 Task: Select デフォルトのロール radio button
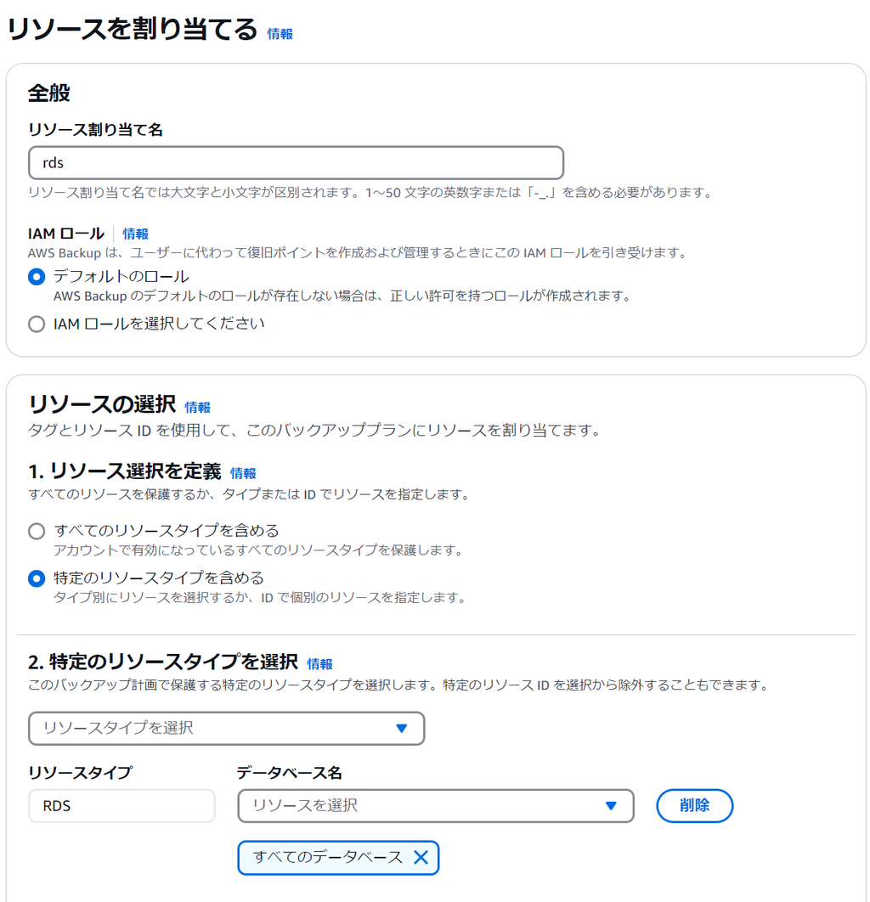(x=37, y=277)
